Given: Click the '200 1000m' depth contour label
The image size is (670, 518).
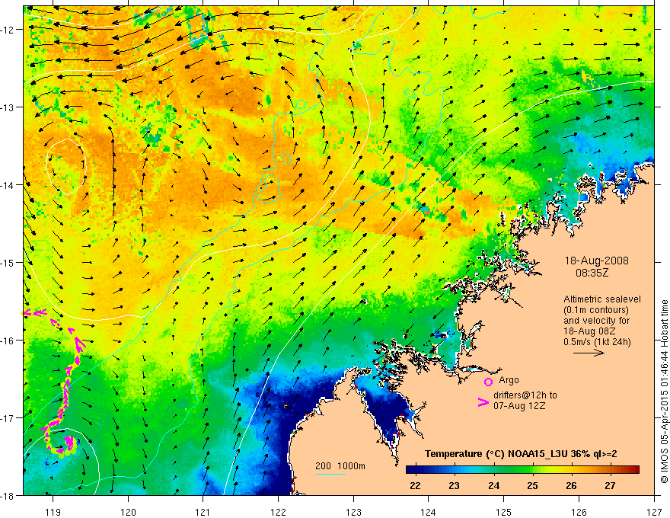Looking at the screenshot, I should 340,466.
